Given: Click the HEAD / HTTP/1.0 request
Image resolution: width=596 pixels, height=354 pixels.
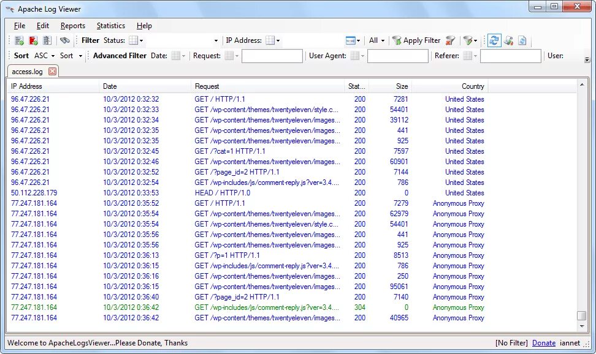Looking at the screenshot, I should (x=223, y=193).
